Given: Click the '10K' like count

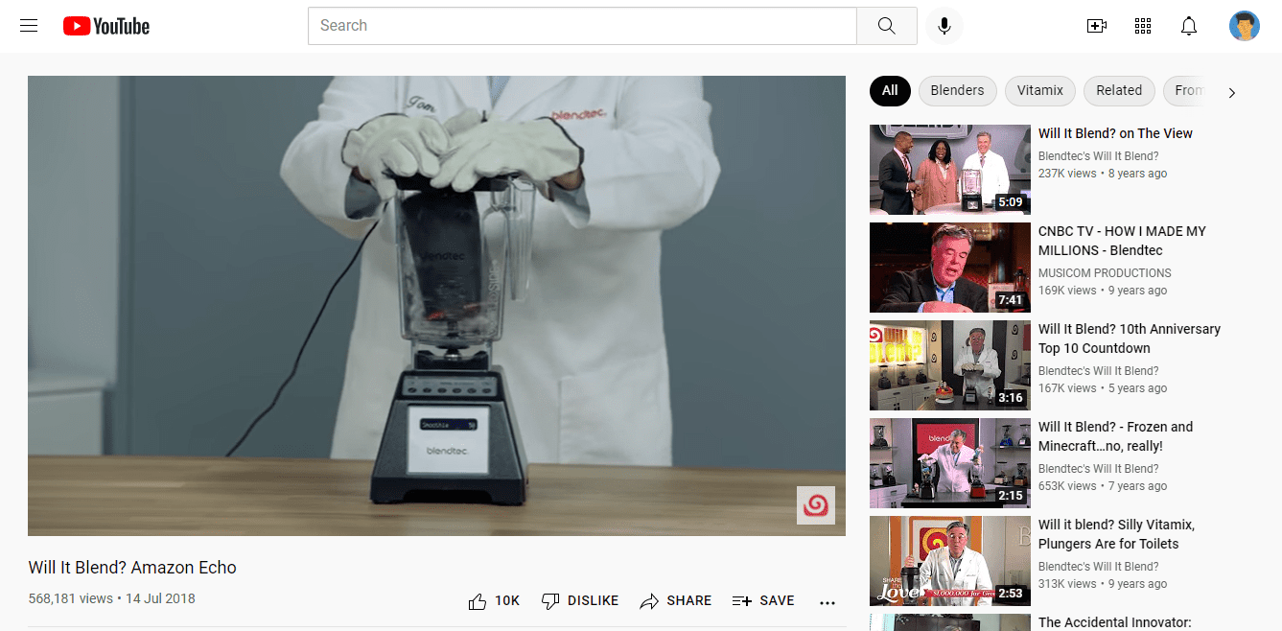Looking at the screenshot, I should [507, 601].
